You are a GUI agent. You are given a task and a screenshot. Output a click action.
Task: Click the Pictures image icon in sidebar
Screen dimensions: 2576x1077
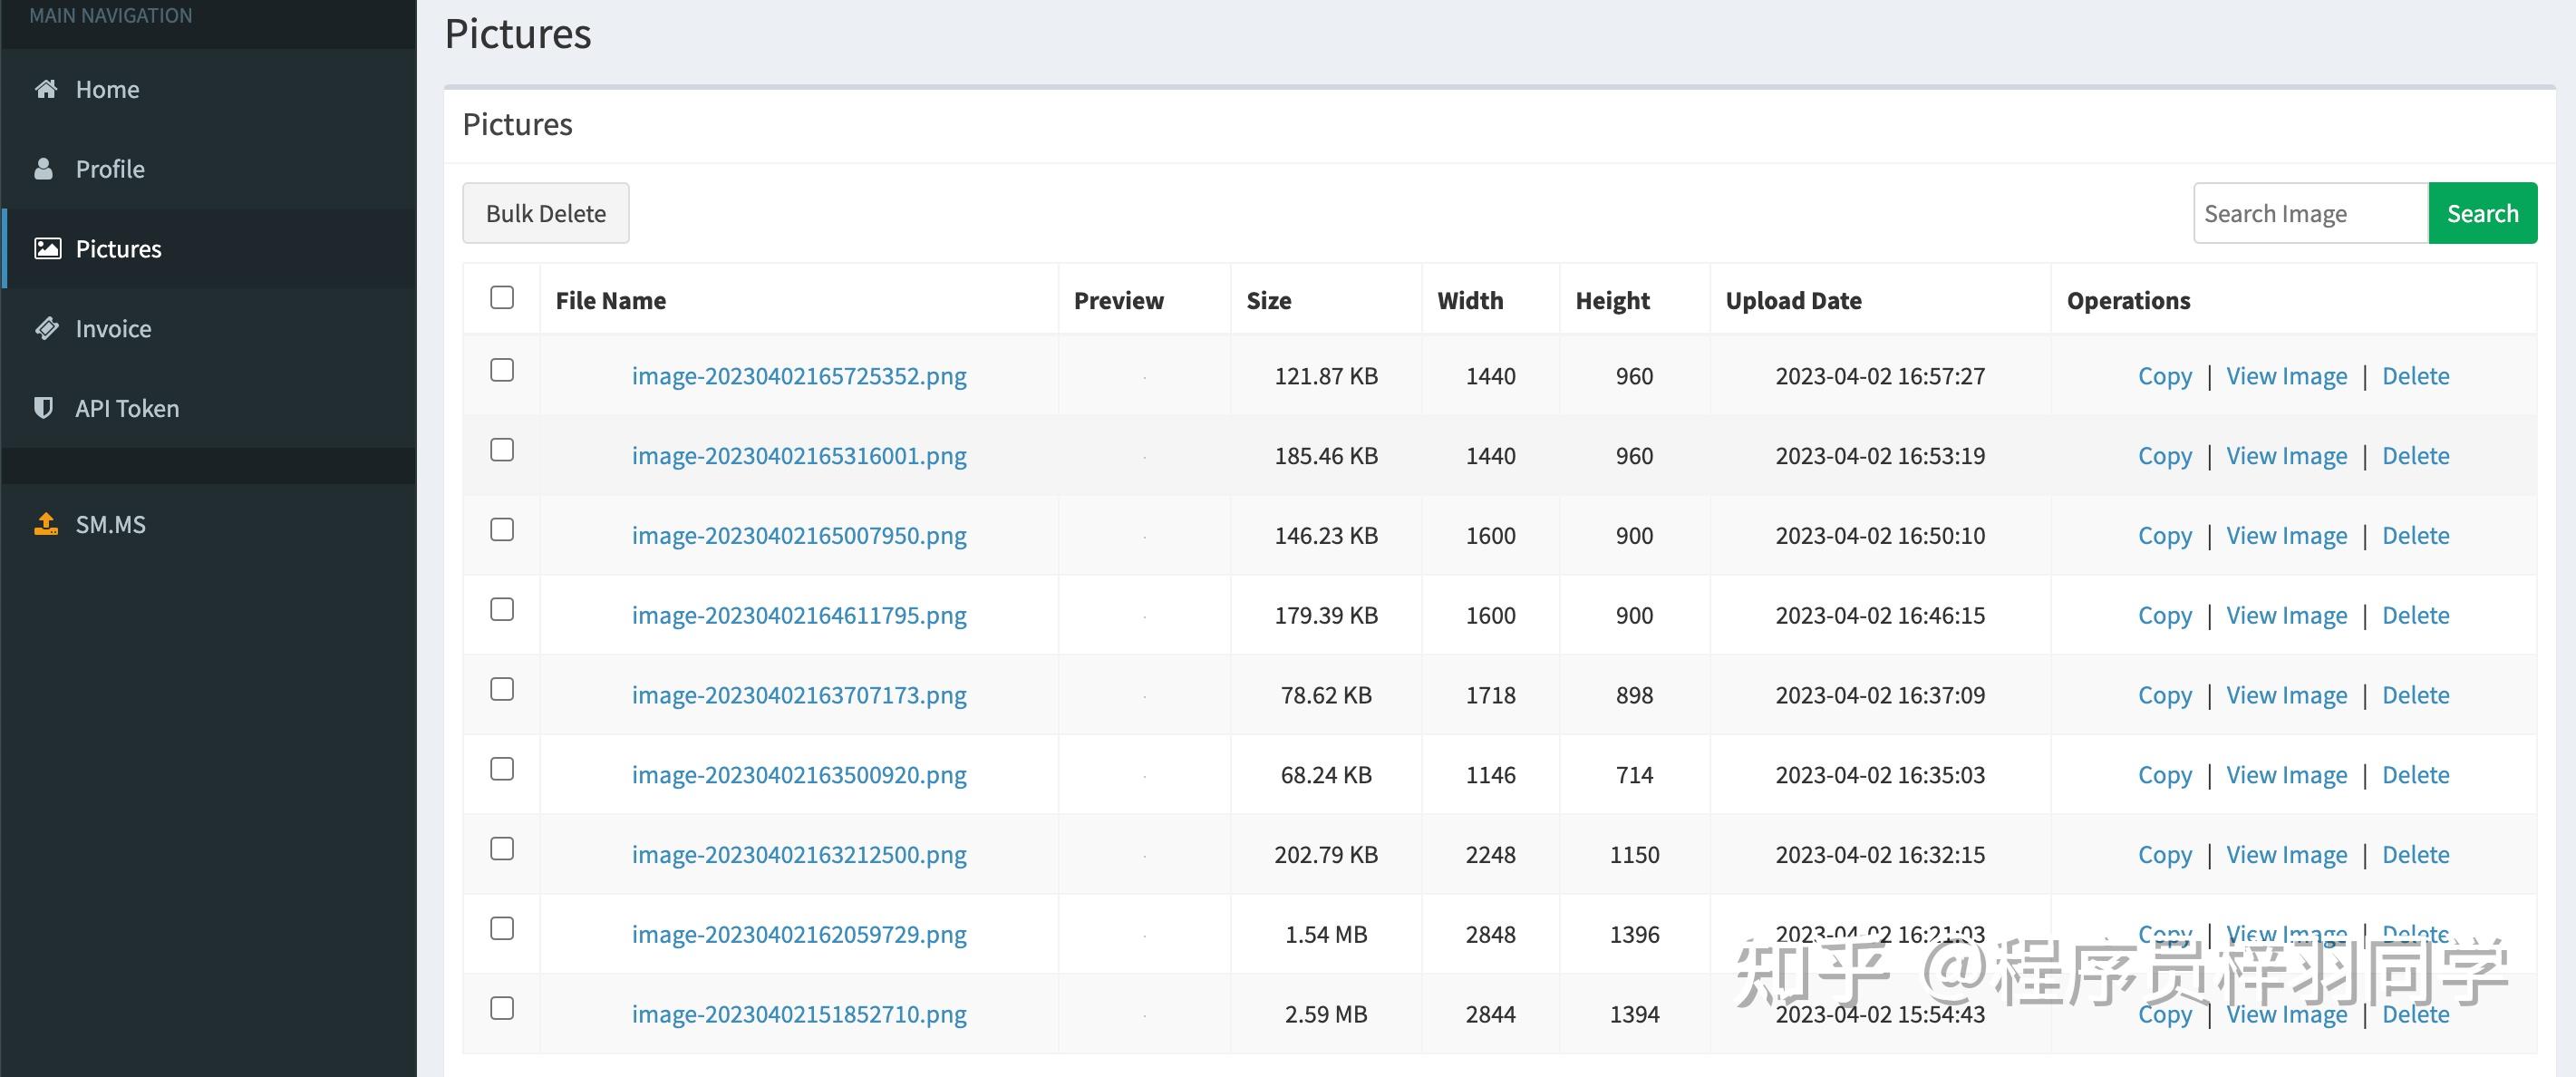(47, 249)
